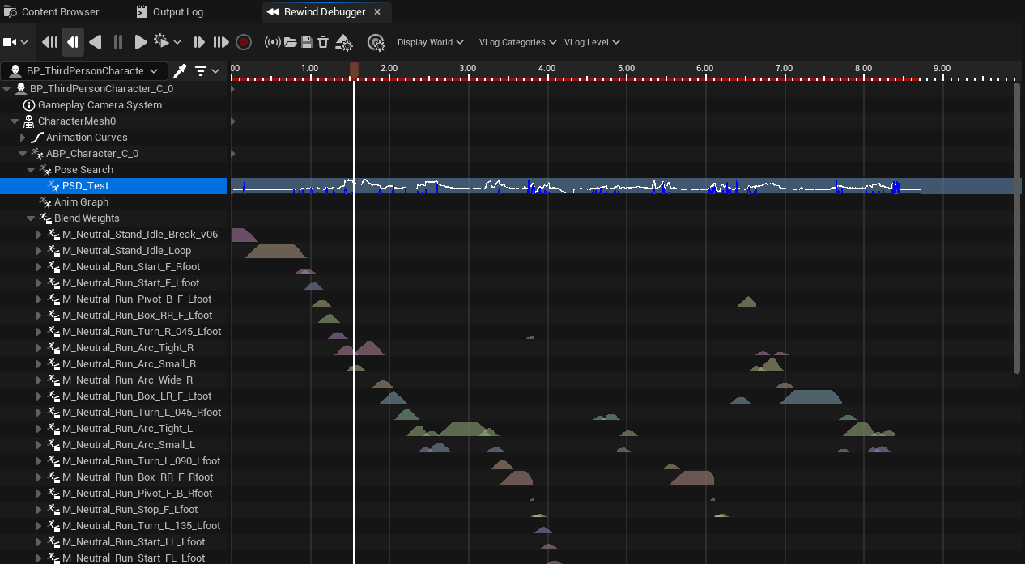Click the vertical scrollbar of the track list
This screenshot has height=564, width=1025.
click(1017, 228)
